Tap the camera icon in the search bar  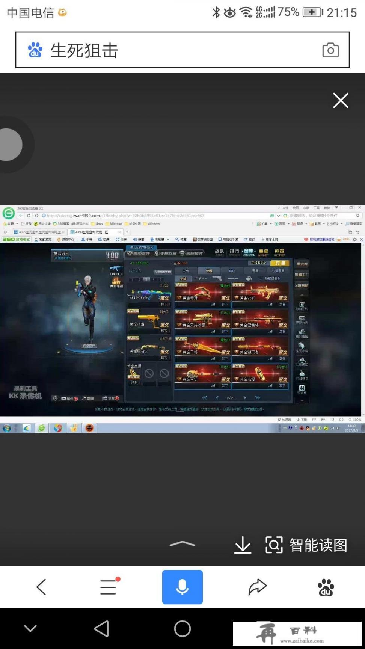click(x=330, y=50)
